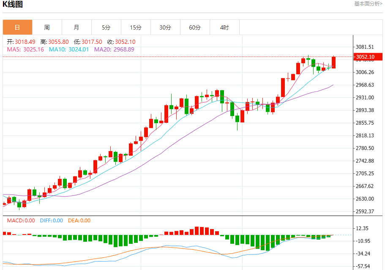385x270 pixels.
Task: Select the 15分 interval tab
Action: [136, 27]
